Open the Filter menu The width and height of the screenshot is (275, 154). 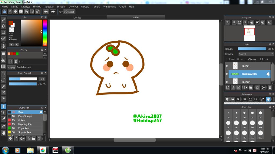click(37, 6)
